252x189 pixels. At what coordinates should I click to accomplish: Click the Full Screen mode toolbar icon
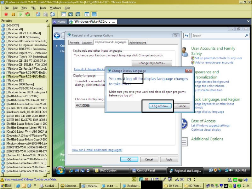pos(77,14)
